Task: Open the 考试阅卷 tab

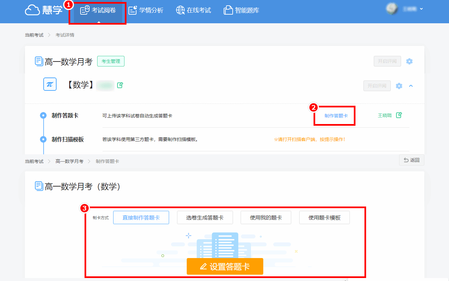Action: click(98, 10)
